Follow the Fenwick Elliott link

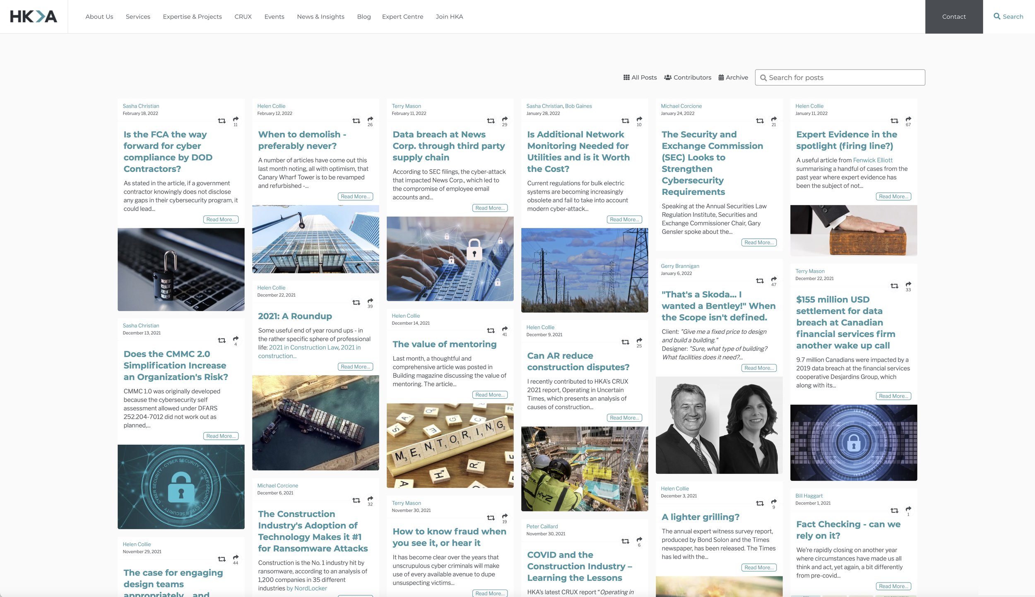pyautogui.click(x=873, y=160)
